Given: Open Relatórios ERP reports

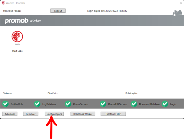Looking at the screenshot, I should point(113,114).
